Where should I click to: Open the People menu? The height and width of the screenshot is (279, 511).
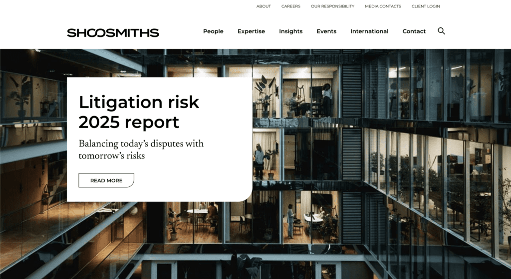[x=213, y=31]
